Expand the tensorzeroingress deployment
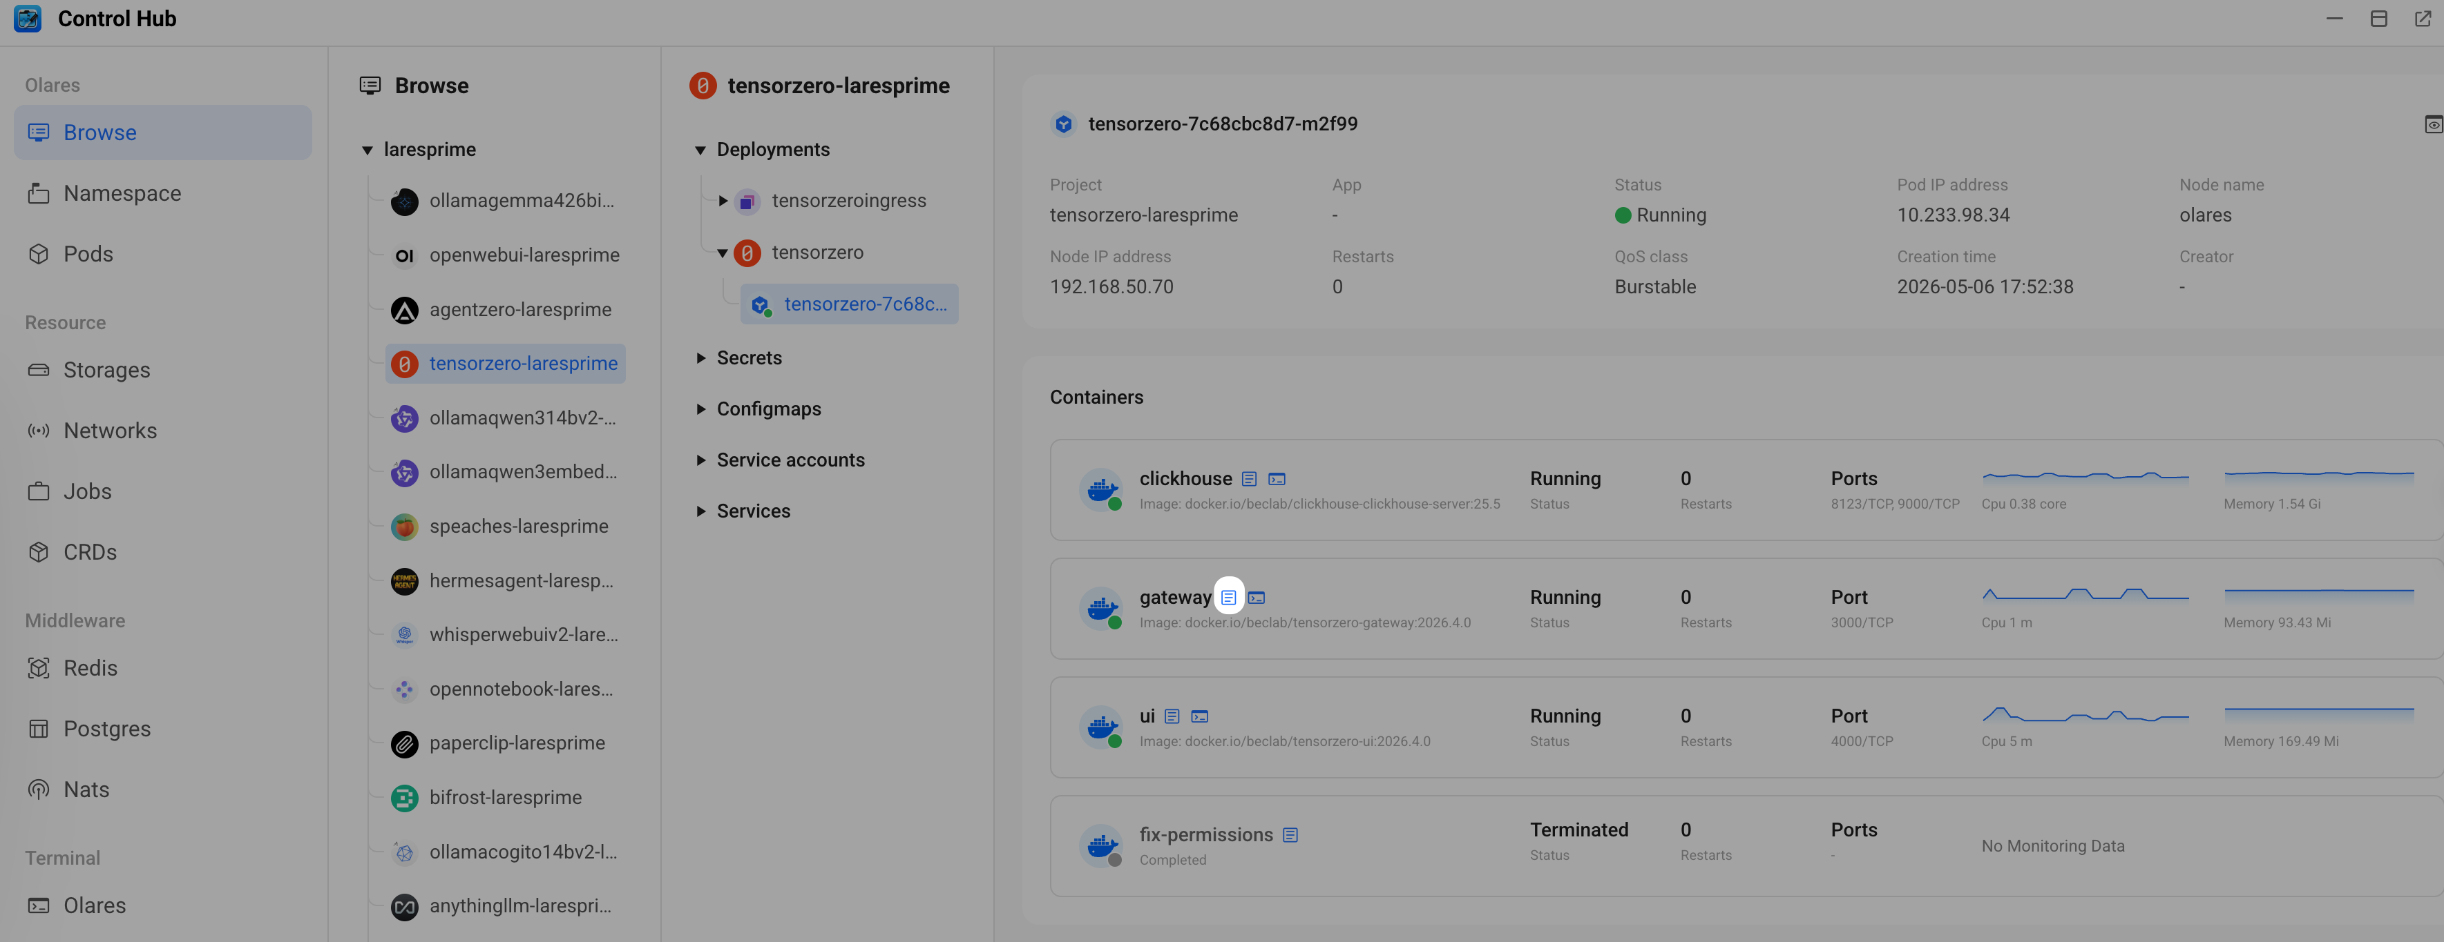This screenshot has width=2444, height=942. 723,201
